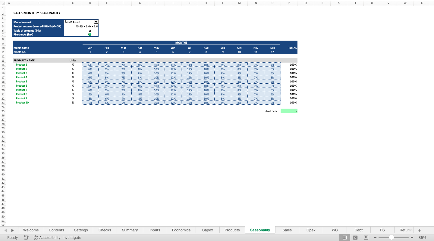Open the Sales sheet tab

coord(287,230)
